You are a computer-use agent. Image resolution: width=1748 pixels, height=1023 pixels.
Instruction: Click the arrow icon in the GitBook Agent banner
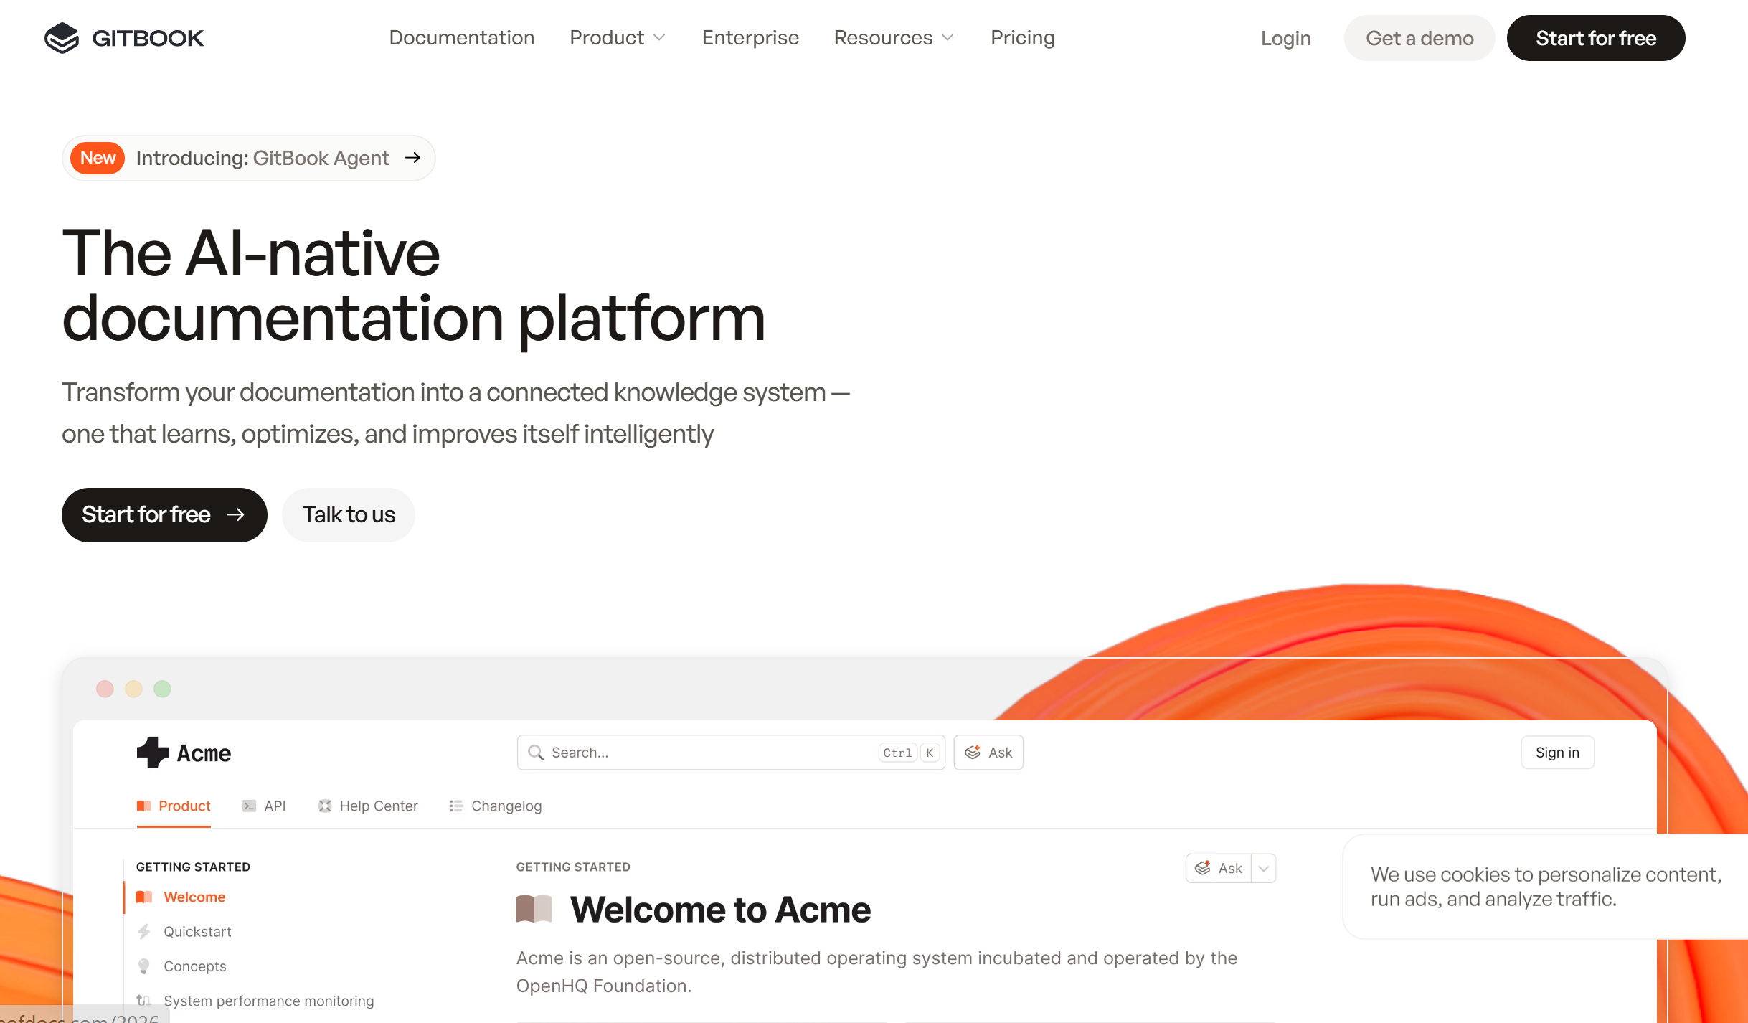coord(412,158)
